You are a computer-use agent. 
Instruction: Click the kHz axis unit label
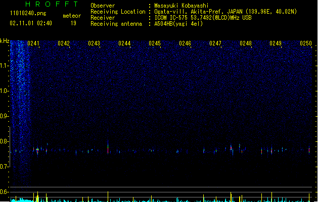pos(5,41)
